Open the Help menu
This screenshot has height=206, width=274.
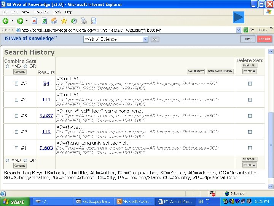68,12
